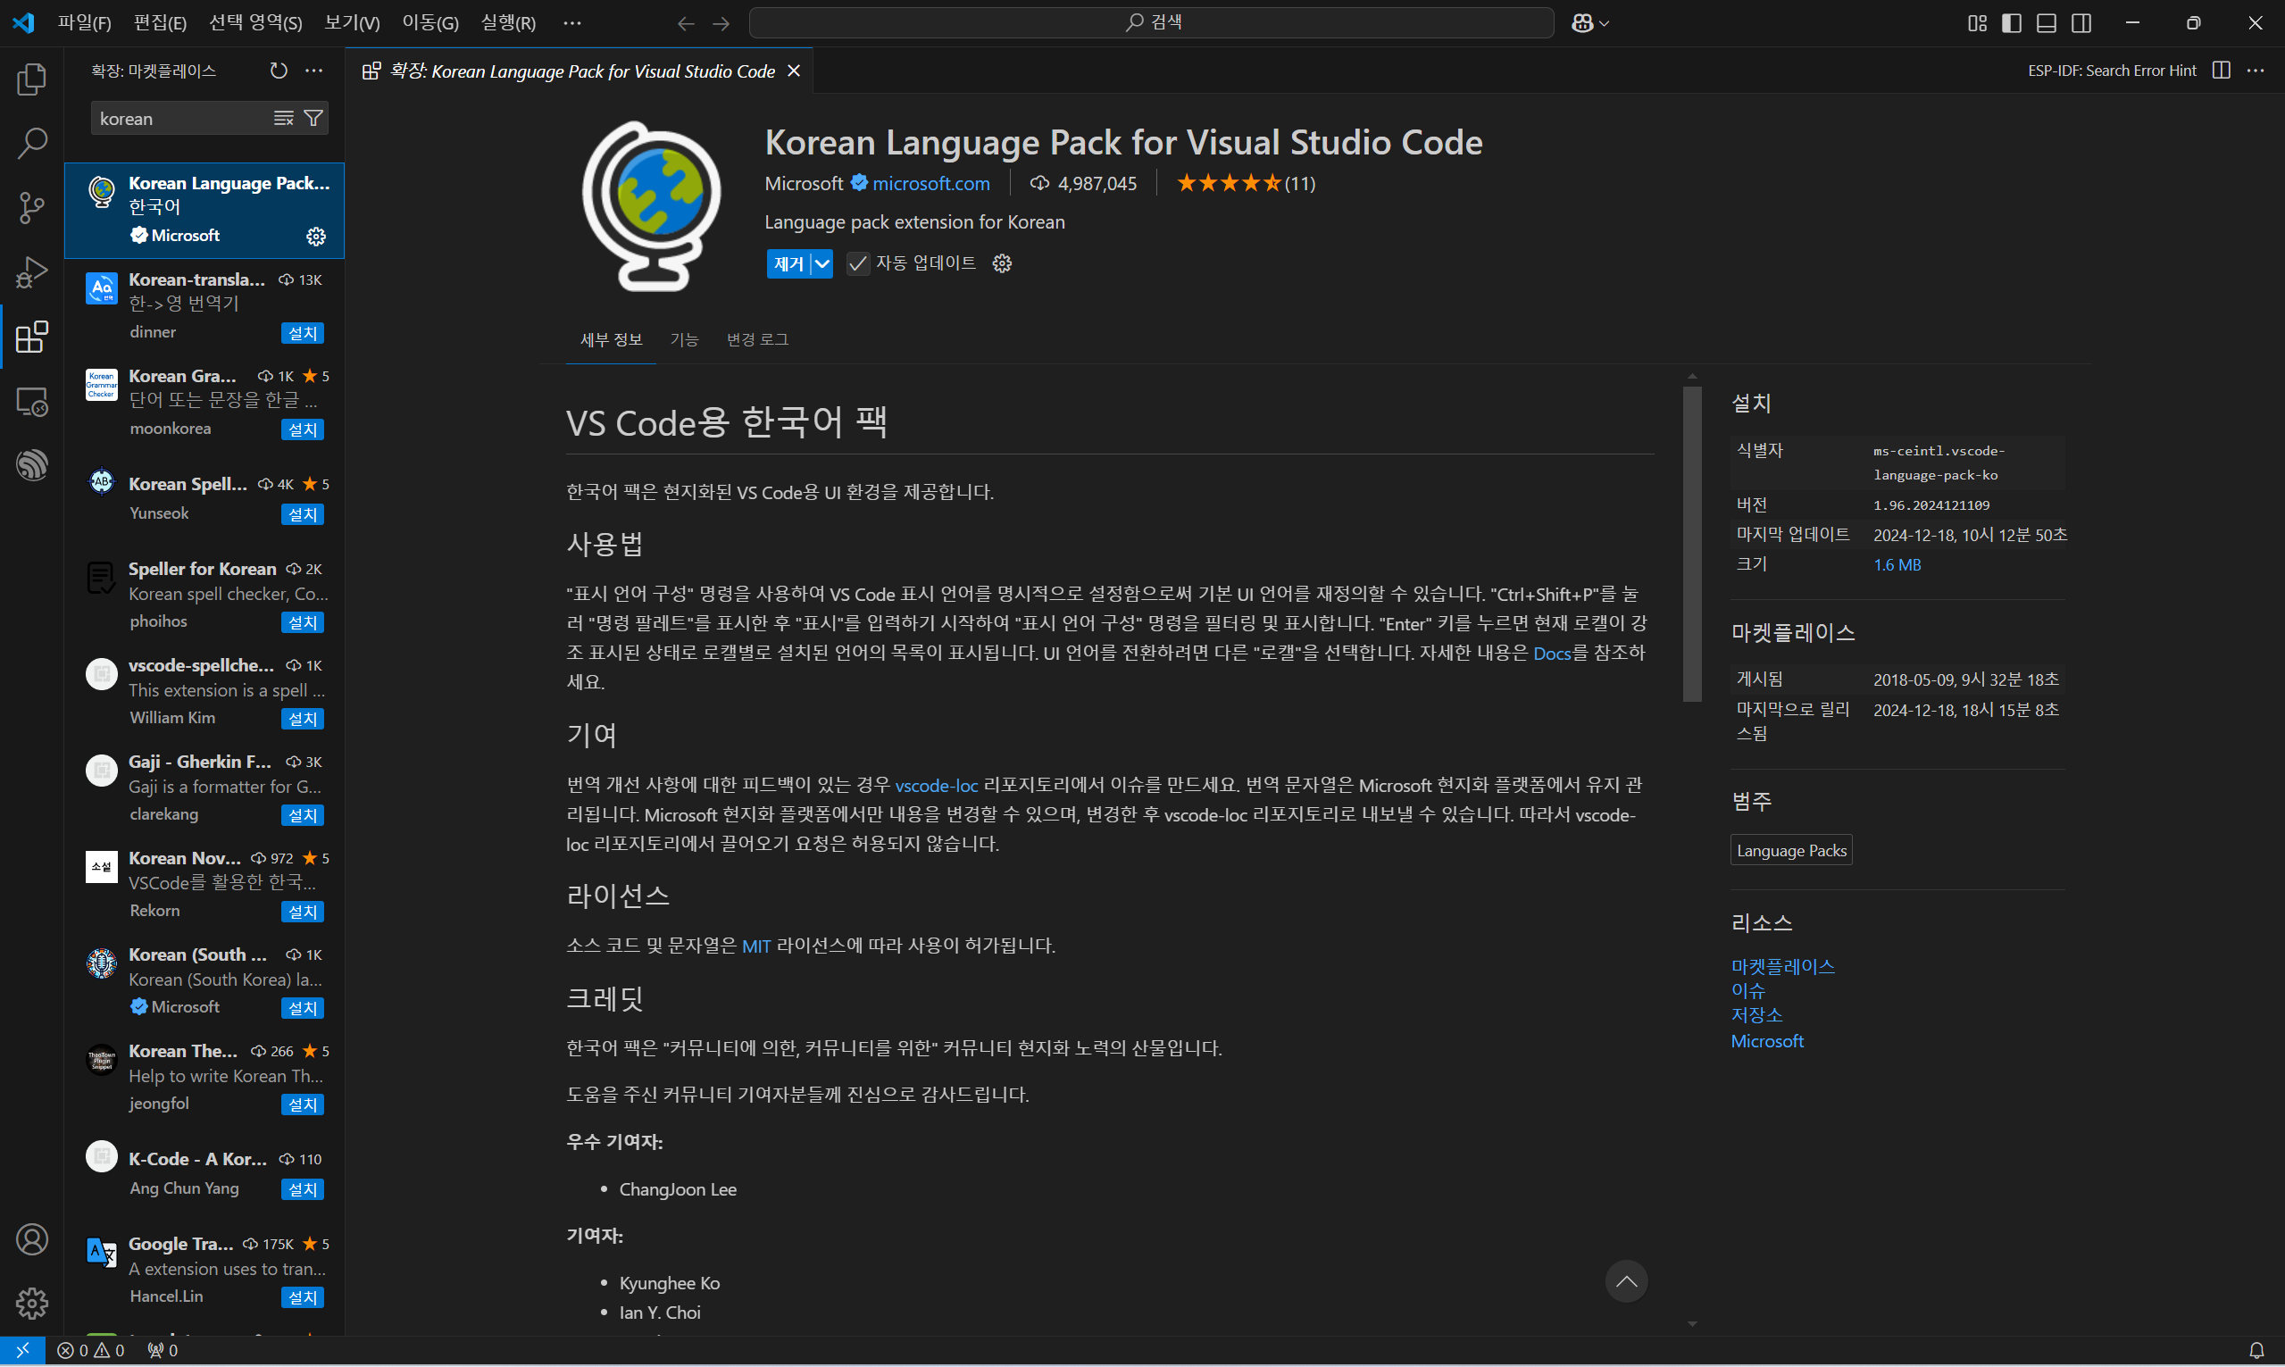Switch to the 변경 로그 tab
The image size is (2285, 1367).
point(756,340)
